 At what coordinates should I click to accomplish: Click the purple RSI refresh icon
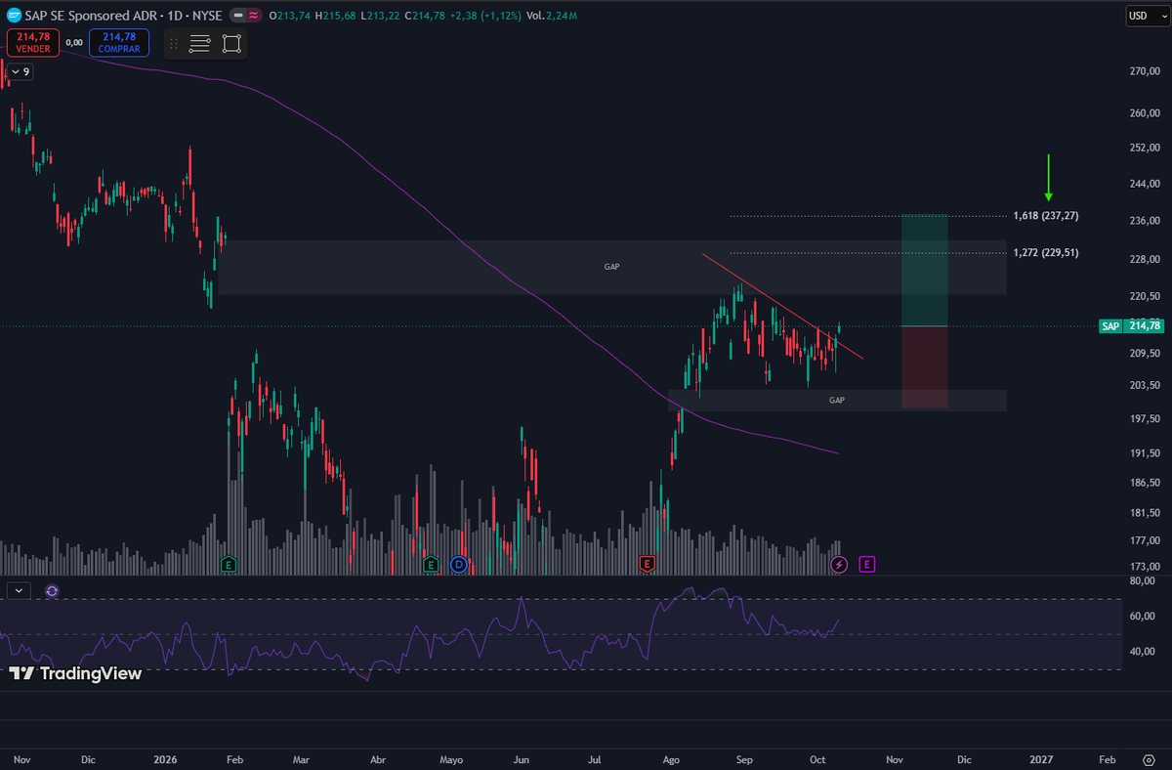pyautogui.click(x=52, y=591)
